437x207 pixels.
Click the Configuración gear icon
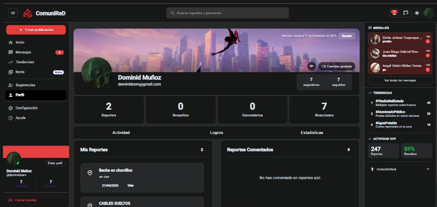click(x=11, y=108)
